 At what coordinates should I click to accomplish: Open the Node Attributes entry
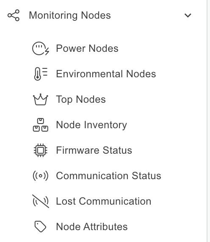[92, 227]
